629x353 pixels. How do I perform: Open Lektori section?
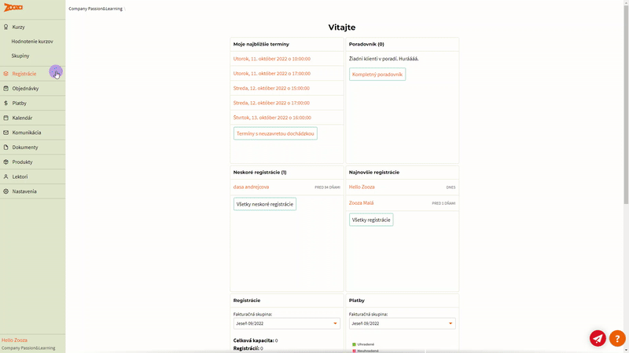tap(20, 176)
